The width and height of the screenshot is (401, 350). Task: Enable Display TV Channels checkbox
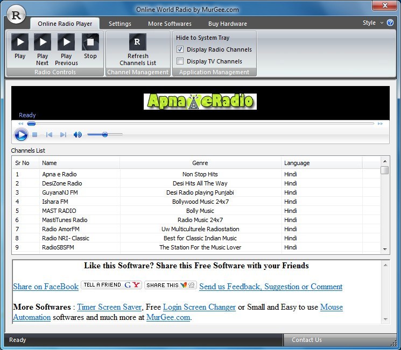click(x=180, y=61)
